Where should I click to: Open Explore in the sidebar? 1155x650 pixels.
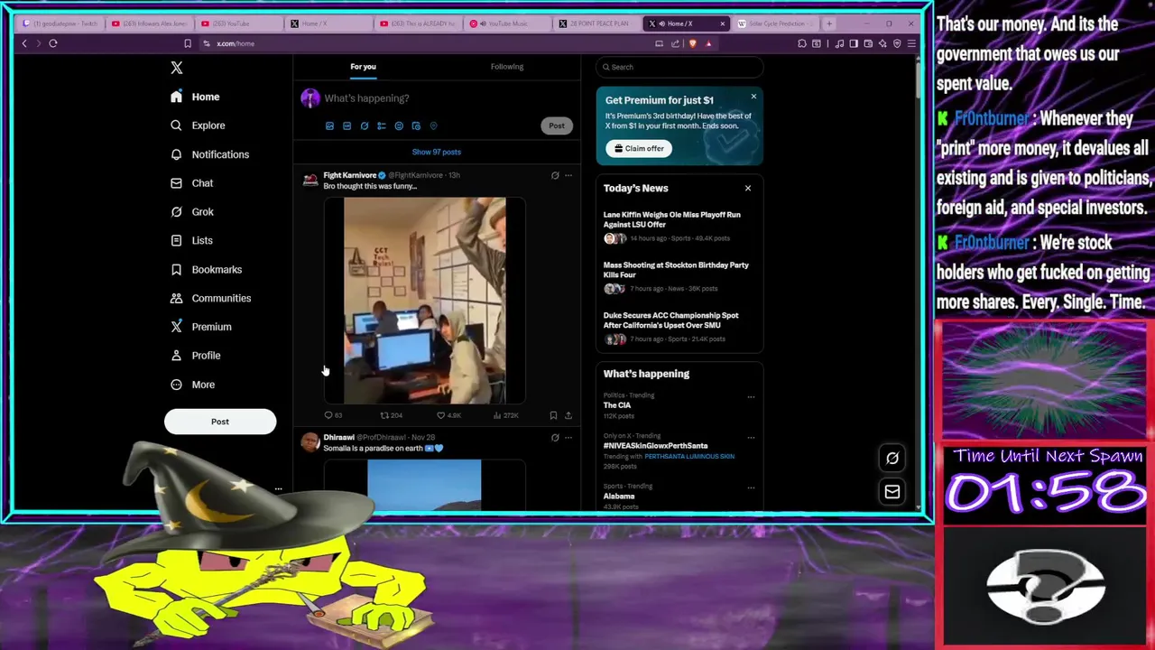click(198, 125)
